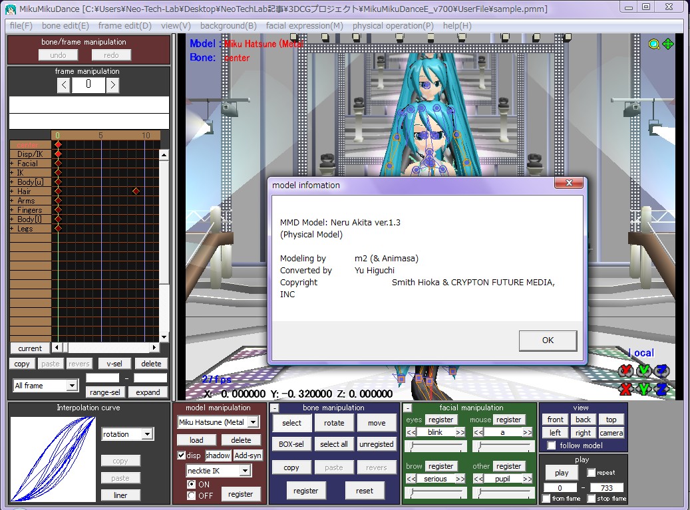Open the frame edit(D) menu
This screenshot has height=510, width=690.
(124, 25)
